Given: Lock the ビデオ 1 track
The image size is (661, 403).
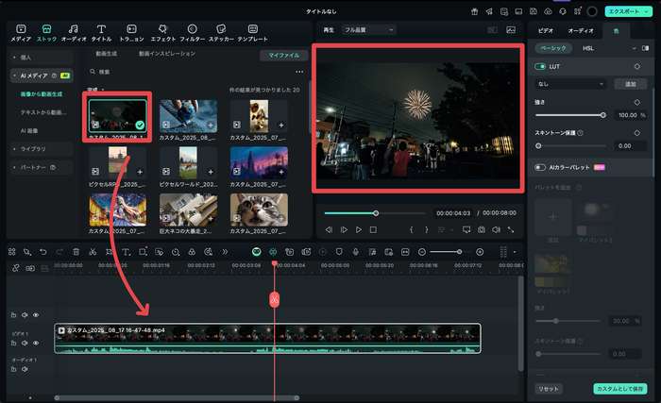Looking at the screenshot, I should pyautogui.click(x=13, y=344).
